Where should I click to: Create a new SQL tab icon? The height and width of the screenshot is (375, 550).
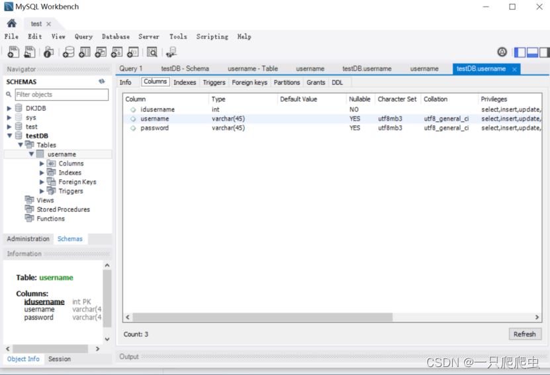click(13, 52)
